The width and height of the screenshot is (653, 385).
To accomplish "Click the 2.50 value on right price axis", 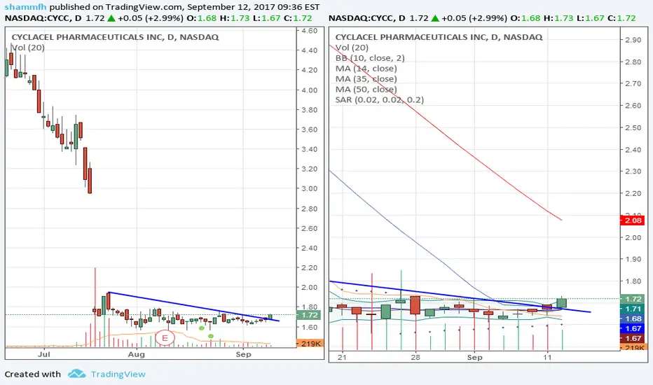I will click(x=633, y=128).
